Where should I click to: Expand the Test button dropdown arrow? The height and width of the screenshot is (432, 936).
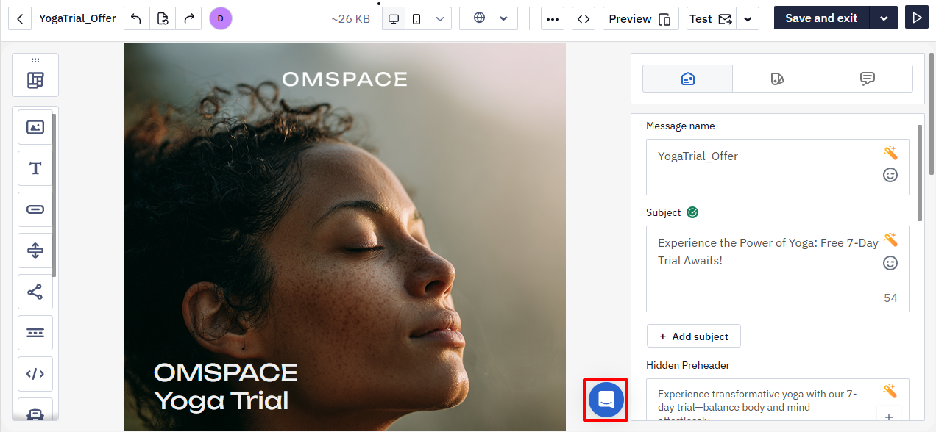(748, 18)
